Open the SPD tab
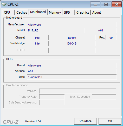Screen dimensions: 123x126 (x=68, y=12)
